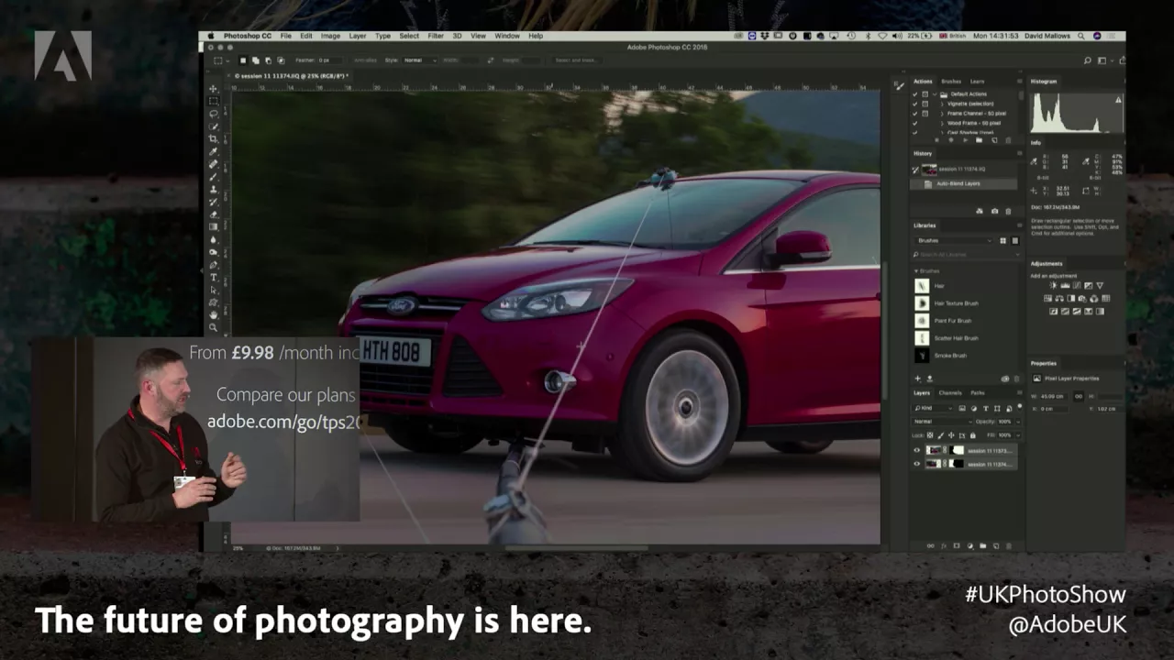Viewport: 1174px width, 660px height.
Task: Expand the Vignette (selection) action
Action: 942,104
